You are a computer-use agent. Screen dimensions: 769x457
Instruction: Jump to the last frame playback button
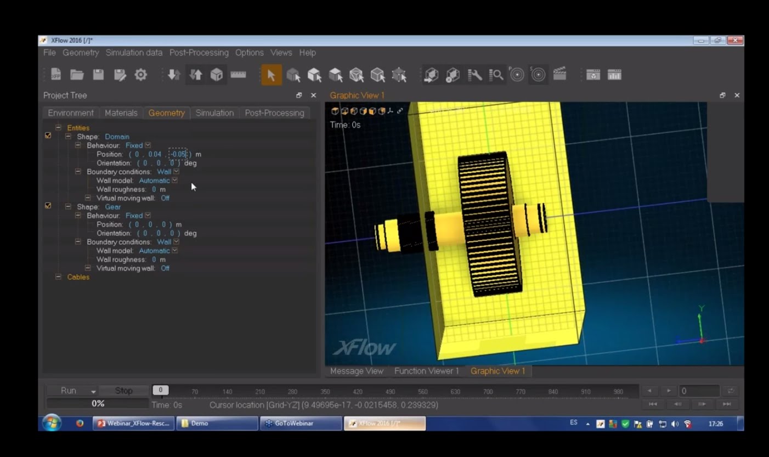(x=727, y=404)
